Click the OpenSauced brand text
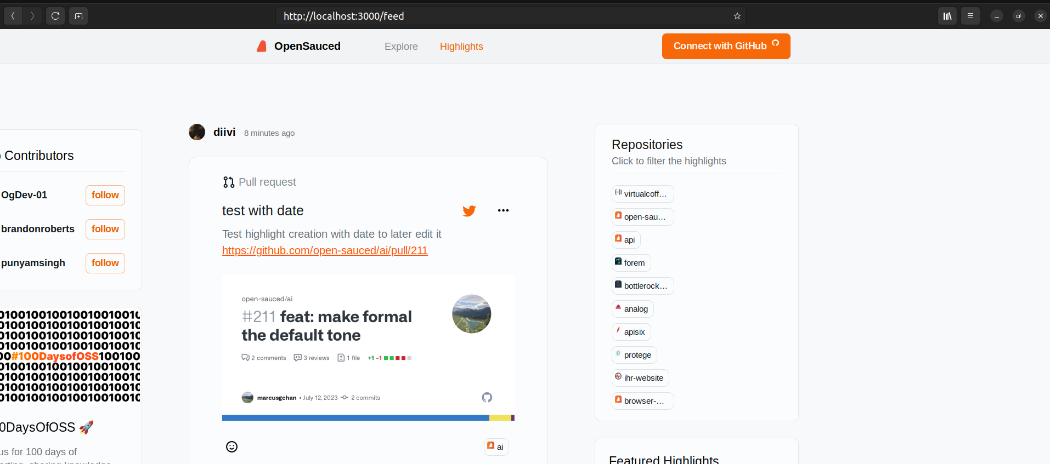 (307, 47)
